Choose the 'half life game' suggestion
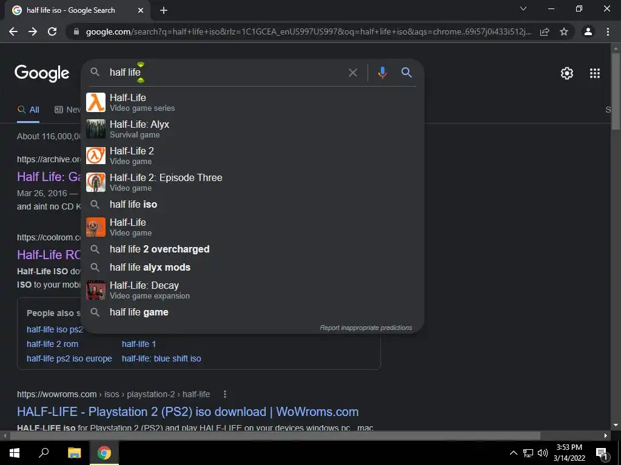621x465 pixels. (252, 312)
